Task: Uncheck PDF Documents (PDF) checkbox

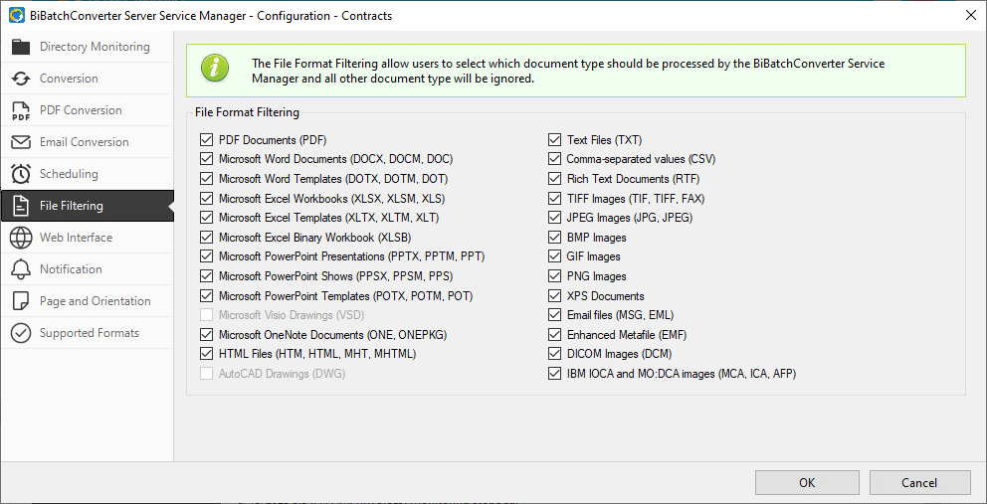Action: click(206, 140)
